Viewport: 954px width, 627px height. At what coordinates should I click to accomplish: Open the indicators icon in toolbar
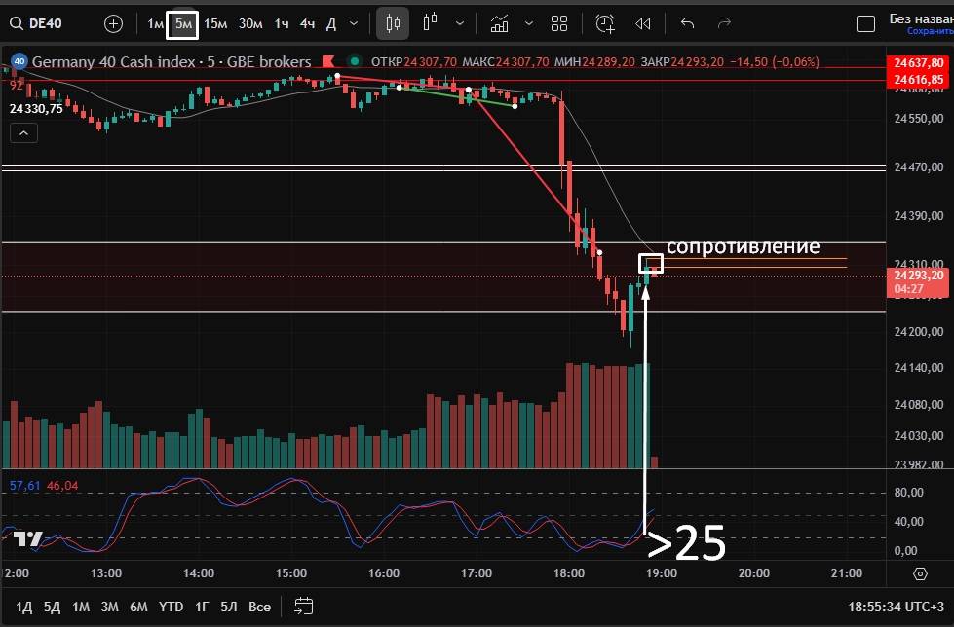pyautogui.click(x=500, y=23)
